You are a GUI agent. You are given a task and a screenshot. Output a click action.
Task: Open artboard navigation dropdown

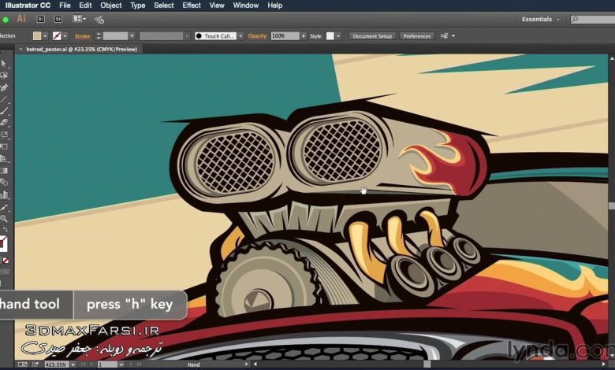point(121,364)
